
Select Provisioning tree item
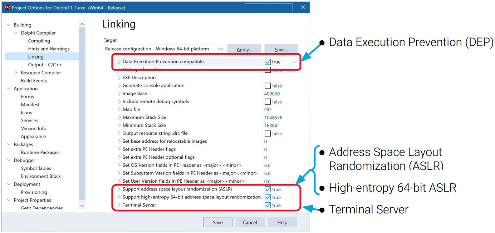coord(34,192)
